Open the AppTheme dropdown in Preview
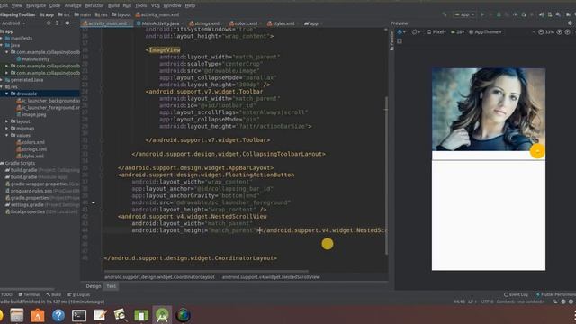The width and height of the screenshot is (576, 324). point(485,32)
